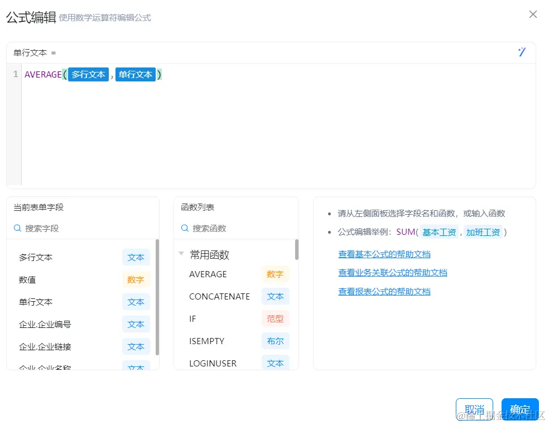Screen dimensions: 549x425
Task: Click the 布尔 badge beside ISEMPTY
Action: (275, 341)
